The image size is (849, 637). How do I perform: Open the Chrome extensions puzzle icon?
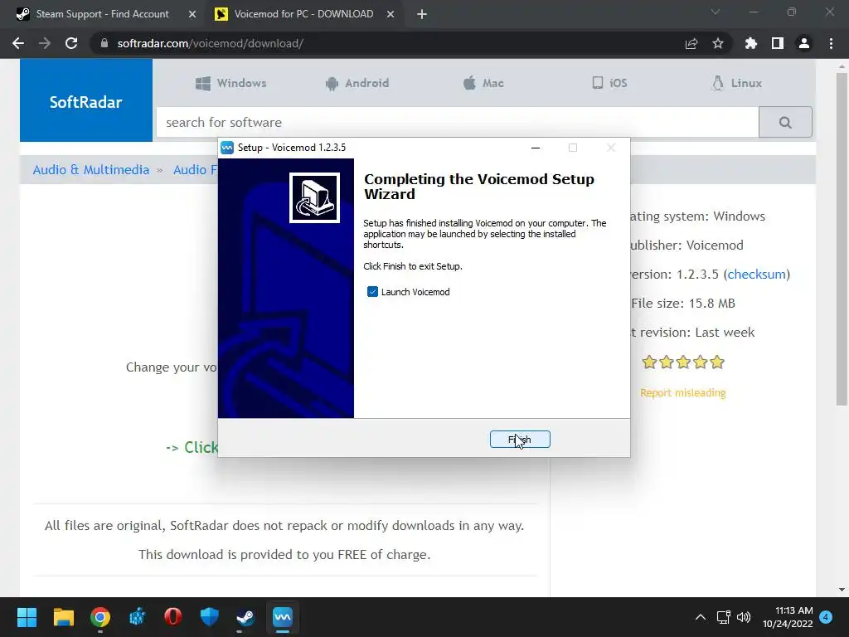click(751, 43)
